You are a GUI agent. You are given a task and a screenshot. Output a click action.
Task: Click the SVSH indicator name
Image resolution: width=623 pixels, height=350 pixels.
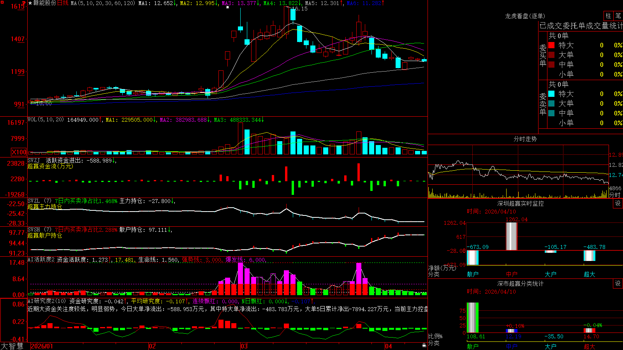click(x=34, y=230)
